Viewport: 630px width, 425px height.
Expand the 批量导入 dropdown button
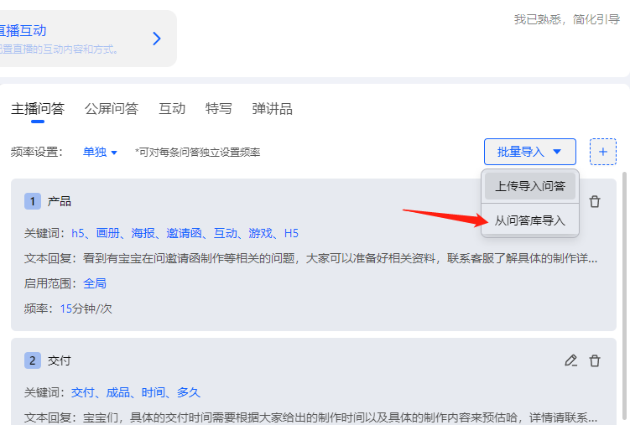coord(529,152)
